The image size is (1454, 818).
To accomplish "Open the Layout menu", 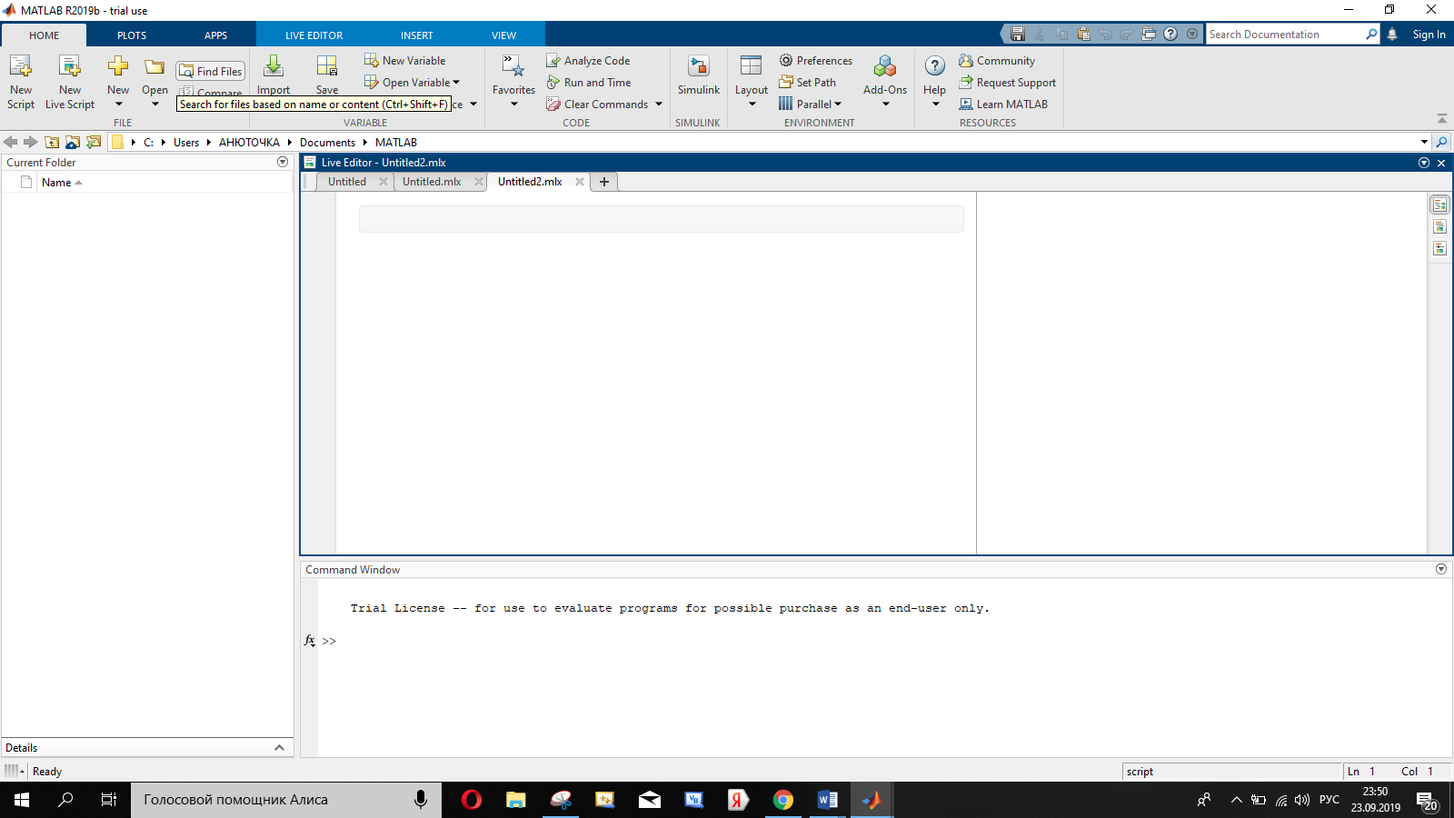I will 752,80.
